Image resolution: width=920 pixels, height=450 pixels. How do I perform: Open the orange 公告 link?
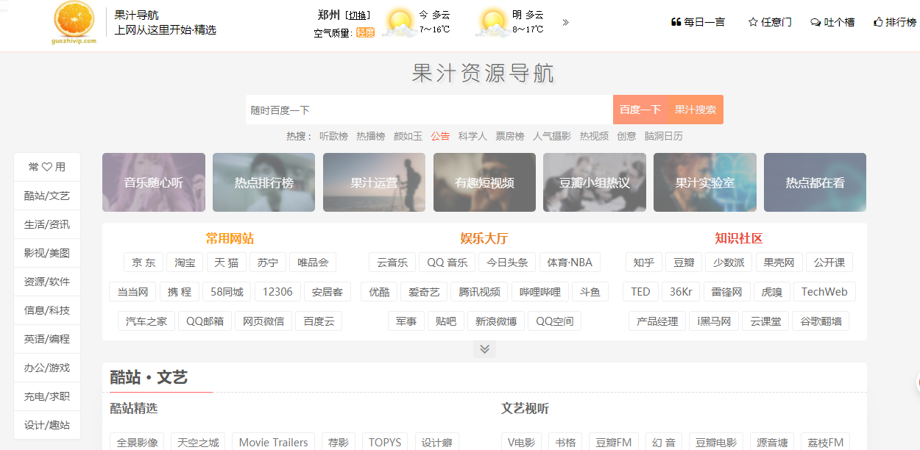click(440, 136)
